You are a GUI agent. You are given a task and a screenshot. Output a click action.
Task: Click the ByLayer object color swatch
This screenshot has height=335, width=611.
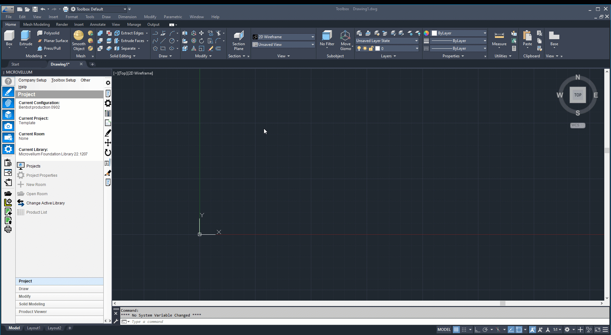[x=434, y=33]
